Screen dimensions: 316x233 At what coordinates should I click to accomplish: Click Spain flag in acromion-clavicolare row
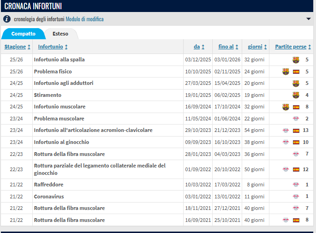(296, 131)
